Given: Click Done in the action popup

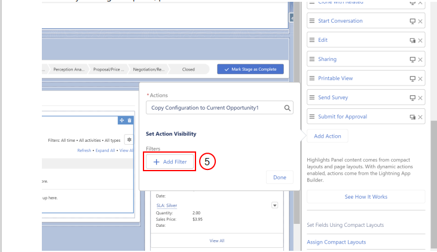Looking at the screenshot, I should 280,178.
